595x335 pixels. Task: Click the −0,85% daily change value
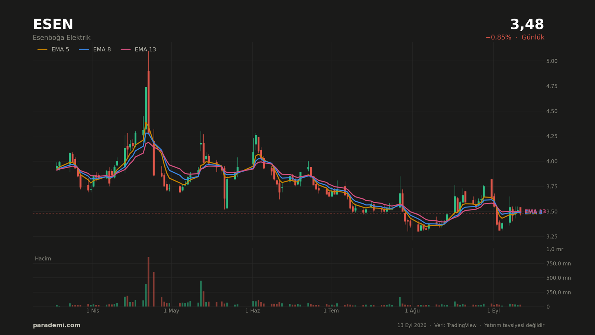498,37
